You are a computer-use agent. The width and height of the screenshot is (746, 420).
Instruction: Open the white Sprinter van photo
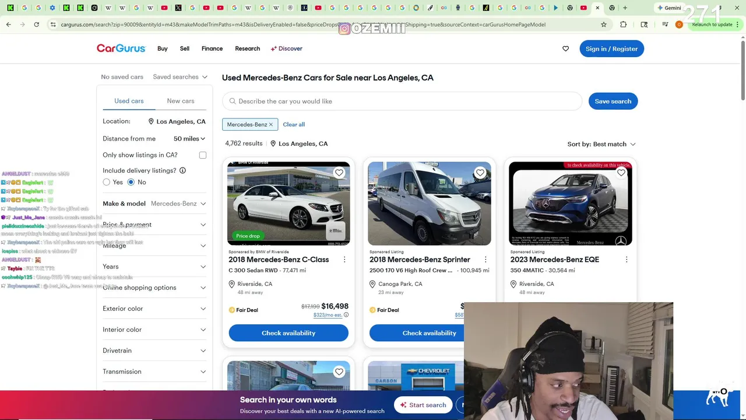pyautogui.click(x=430, y=204)
